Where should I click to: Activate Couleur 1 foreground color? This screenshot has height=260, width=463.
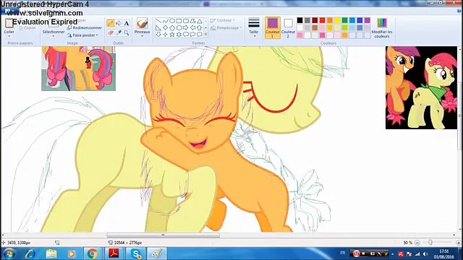[x=272, y=27]
